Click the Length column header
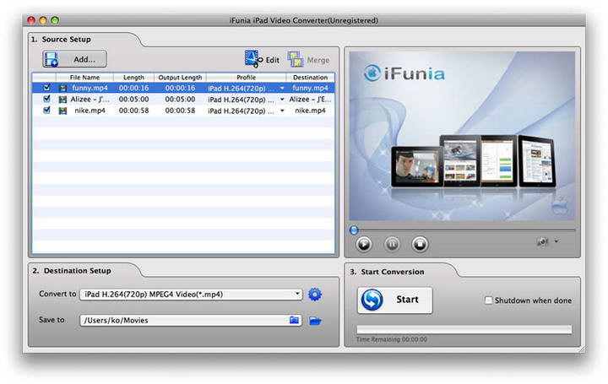The height and width of the screenshot is (384, 608). point(133,78)
